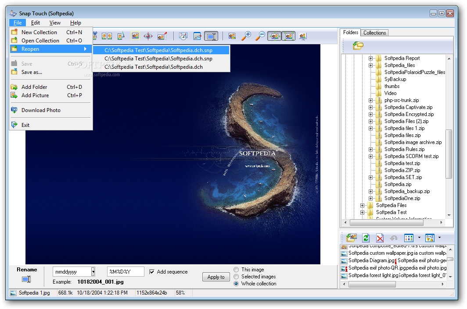Open the Help menu
This screenshot has width=467, height=309.
coord(75,23)
